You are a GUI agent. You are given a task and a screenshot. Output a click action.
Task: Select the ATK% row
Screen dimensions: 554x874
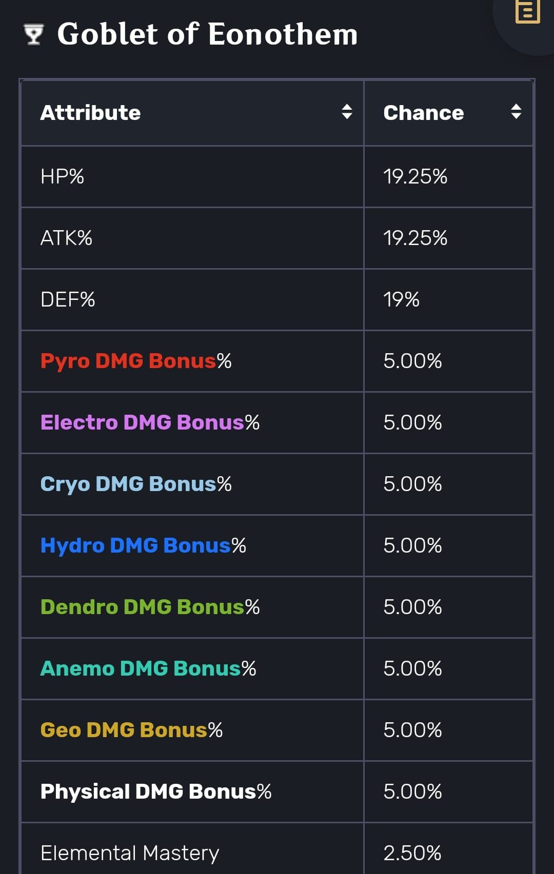(x=67, y=237)
